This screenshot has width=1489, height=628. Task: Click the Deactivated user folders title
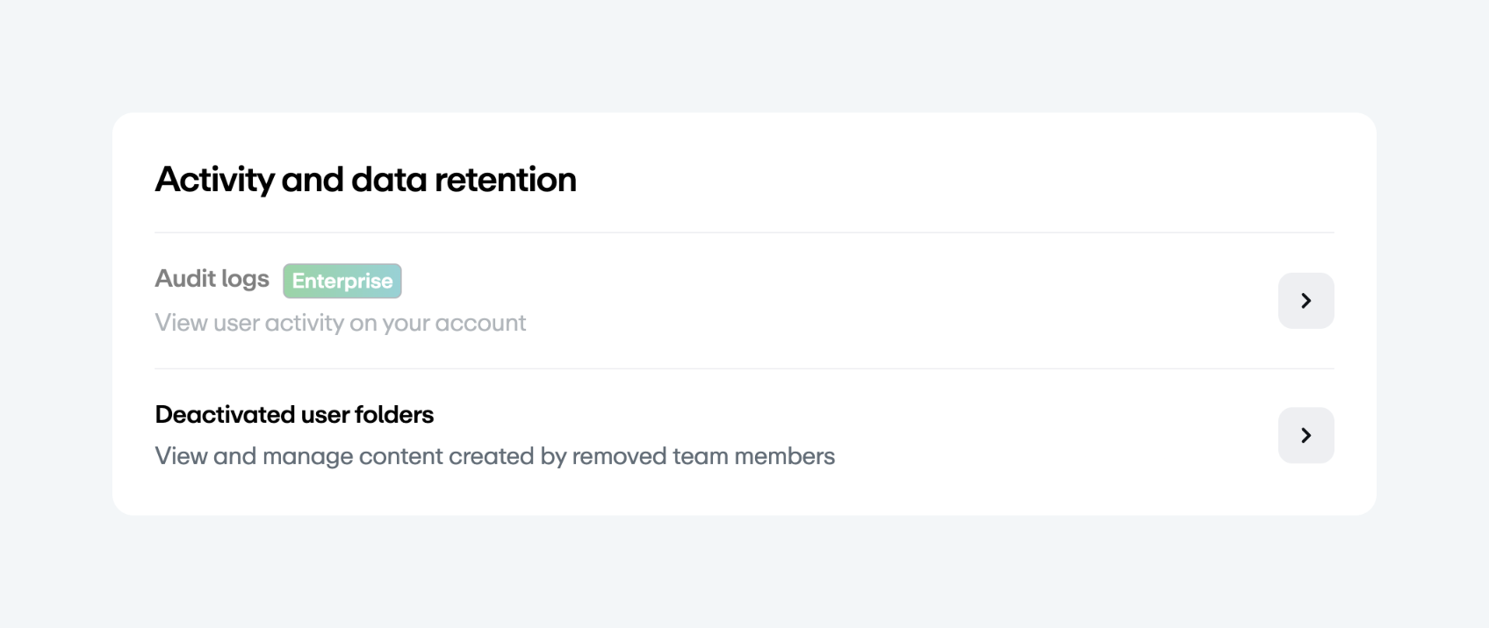pyautogui.click(x=294, y=414)
